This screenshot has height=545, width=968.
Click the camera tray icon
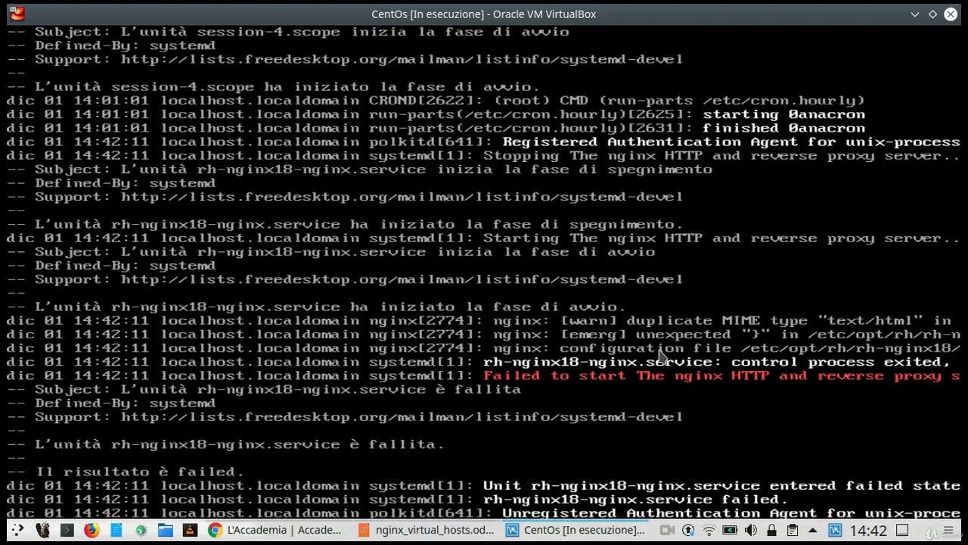tap(668, 530)
